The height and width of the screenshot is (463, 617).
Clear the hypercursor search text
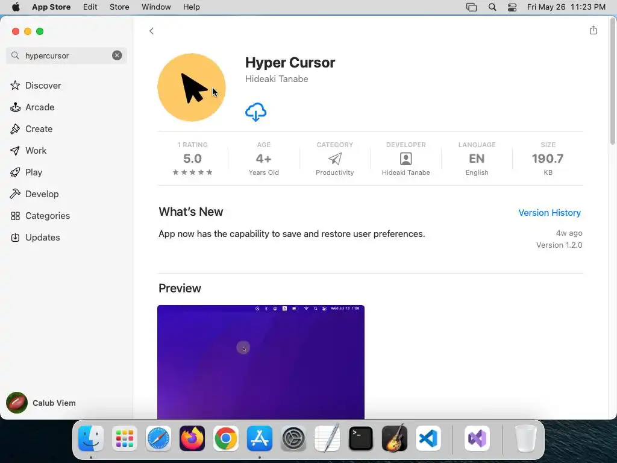click(117, 55)
